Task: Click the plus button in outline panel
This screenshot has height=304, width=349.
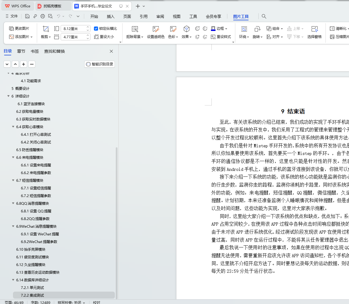Action: coord(24,64)
